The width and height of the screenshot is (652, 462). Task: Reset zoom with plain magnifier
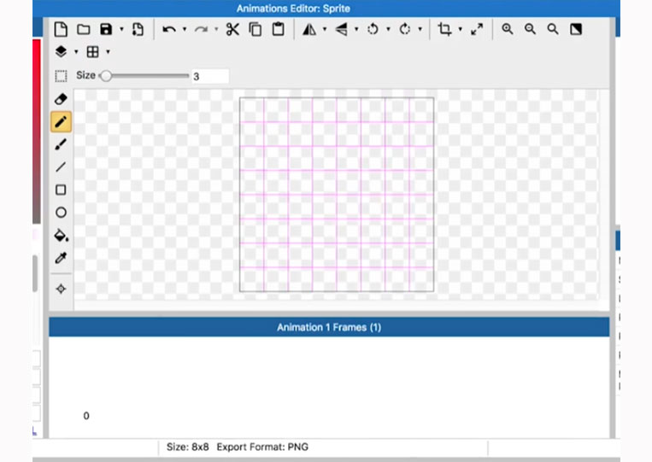click(553, 29)
